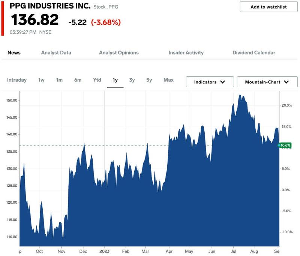Open the Mountain-Chart type dropdown
The width and height of the screenshot is (300, 256).
click(x=267, y=82)
